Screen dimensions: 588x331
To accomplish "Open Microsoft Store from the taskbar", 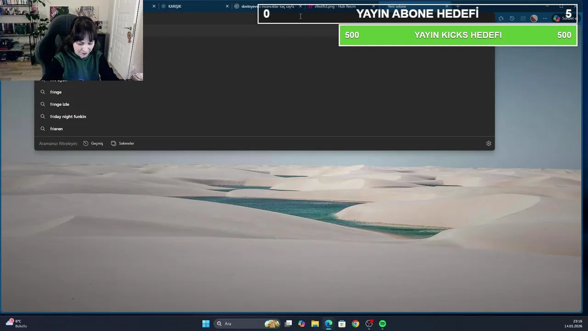I will 342,324.
